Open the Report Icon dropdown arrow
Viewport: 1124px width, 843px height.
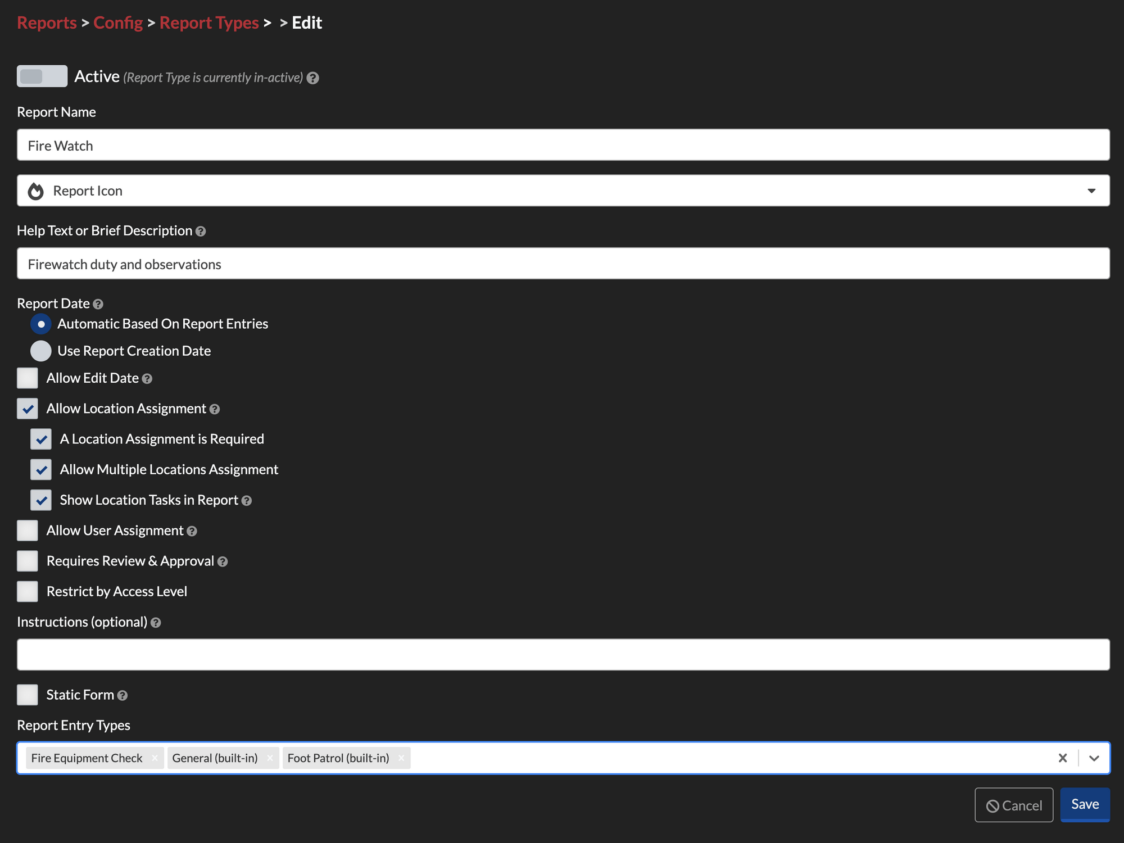pos(1091,191)
